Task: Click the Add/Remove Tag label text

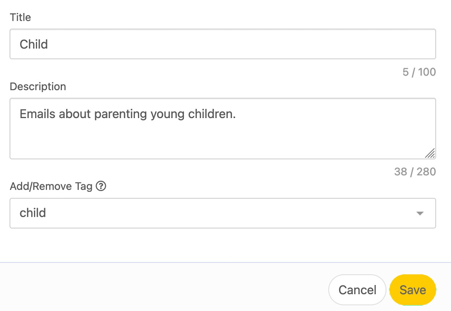Action: (51, 186)
